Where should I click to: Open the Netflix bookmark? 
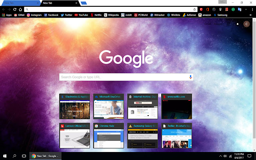point(96,15)
